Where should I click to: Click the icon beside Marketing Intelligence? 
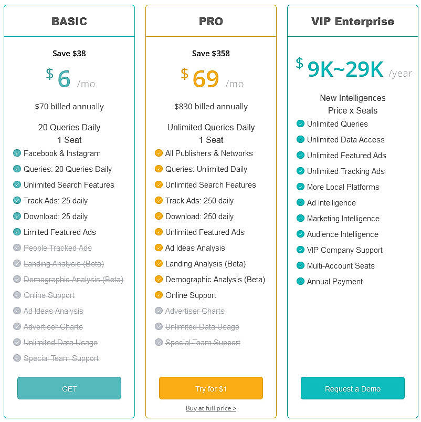(x=300, y=219)
